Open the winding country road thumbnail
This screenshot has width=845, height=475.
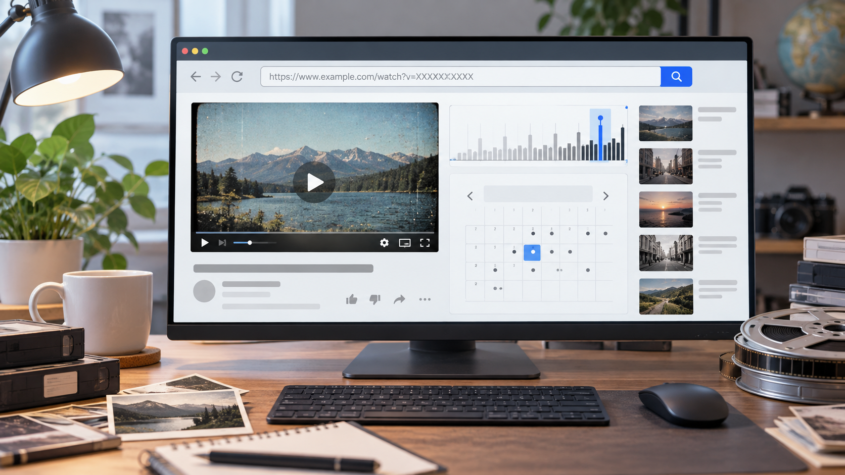666,296
